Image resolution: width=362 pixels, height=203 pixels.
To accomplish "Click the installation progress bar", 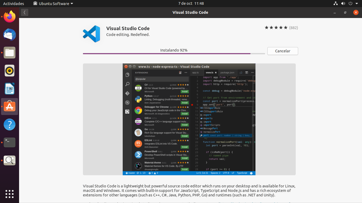I will click(x=174, y=54).
